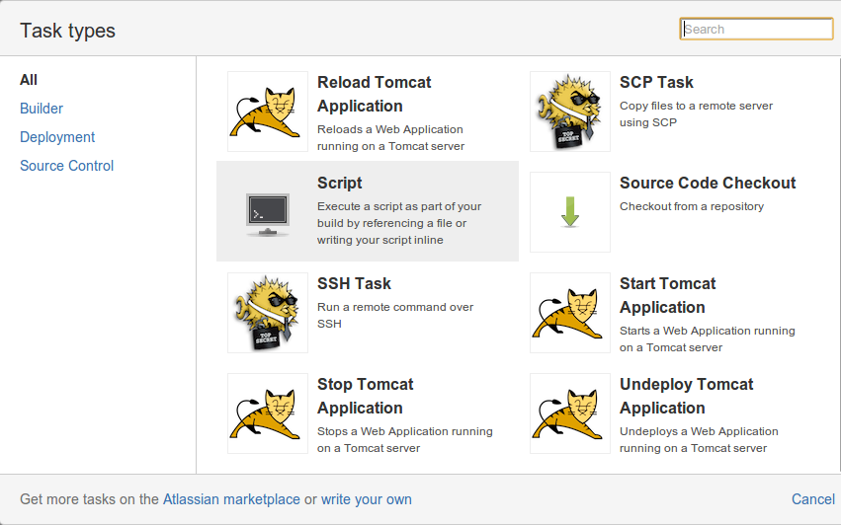Pick the SSH Task pufferfish icon
Viewport: 841px width, 525px height.
tap(268, 313)
